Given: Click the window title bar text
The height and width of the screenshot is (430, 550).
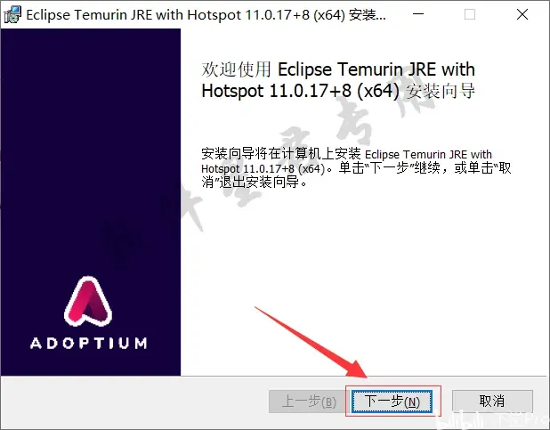Looking at the screenshot, I should (x=206, y=15).
